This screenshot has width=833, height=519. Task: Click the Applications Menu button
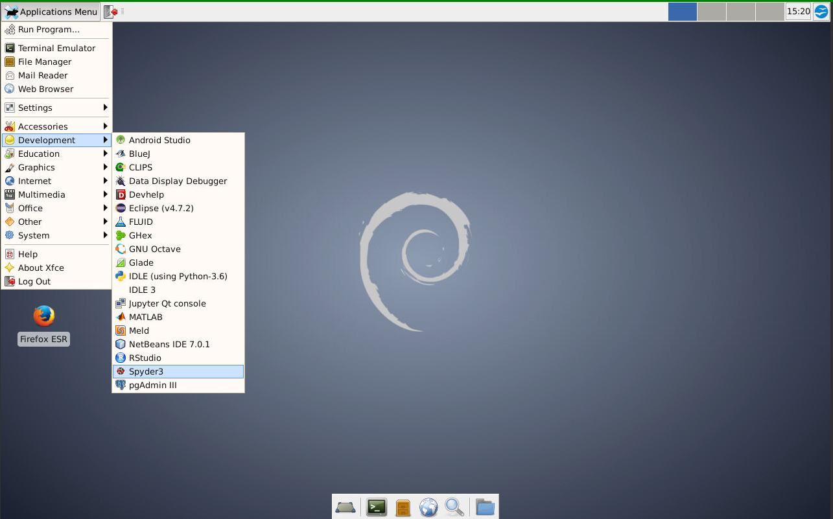click(51, 12)
